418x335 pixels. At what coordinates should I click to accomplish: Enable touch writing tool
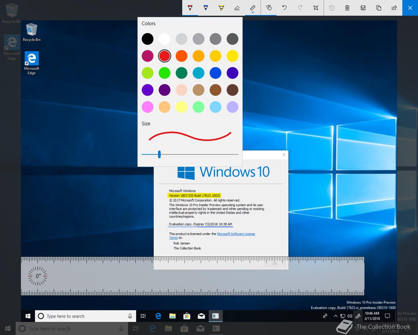coord(269,8)
